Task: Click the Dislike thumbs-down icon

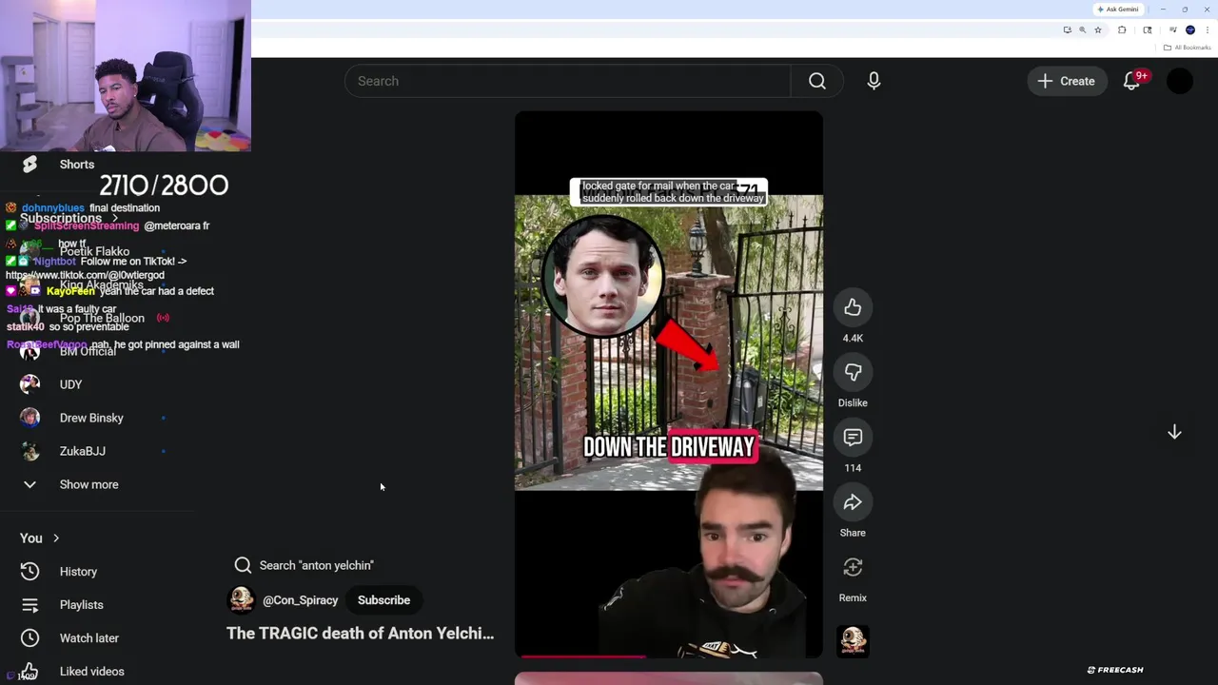Action: tap(853, 372)
